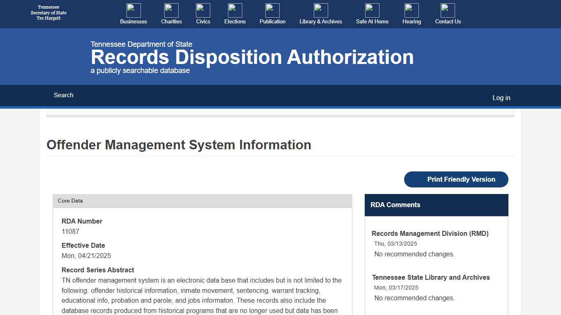The width and height of the screenshot is (561, 315).
Task: Select the Core Data section header
Action: (70, 201)
